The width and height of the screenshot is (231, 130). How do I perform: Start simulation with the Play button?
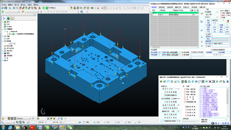(x=45, y=12)
